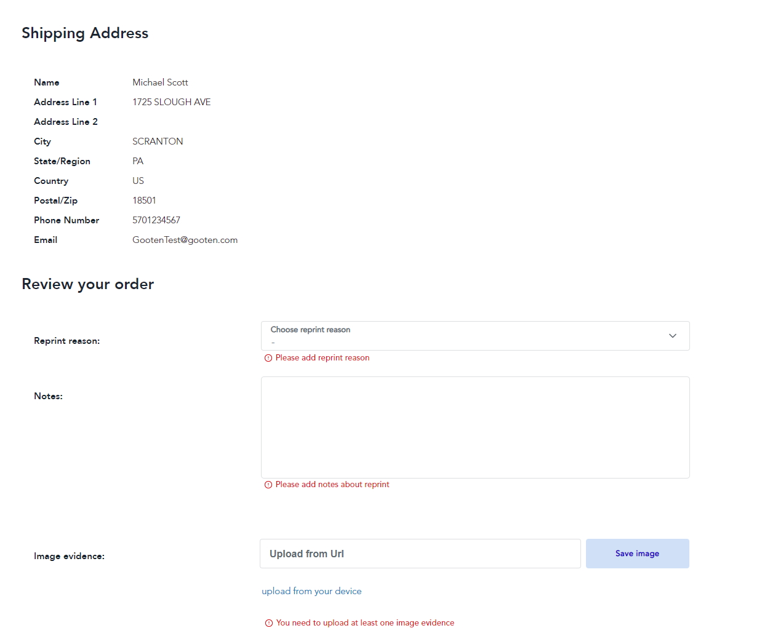
Task: Click the postal code 18501
Action: coord(144,201)
